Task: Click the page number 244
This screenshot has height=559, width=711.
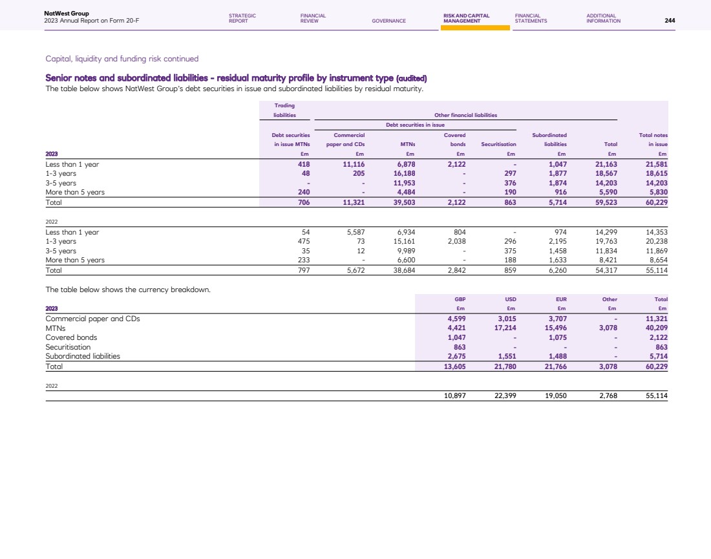Action: pos(670,21)
